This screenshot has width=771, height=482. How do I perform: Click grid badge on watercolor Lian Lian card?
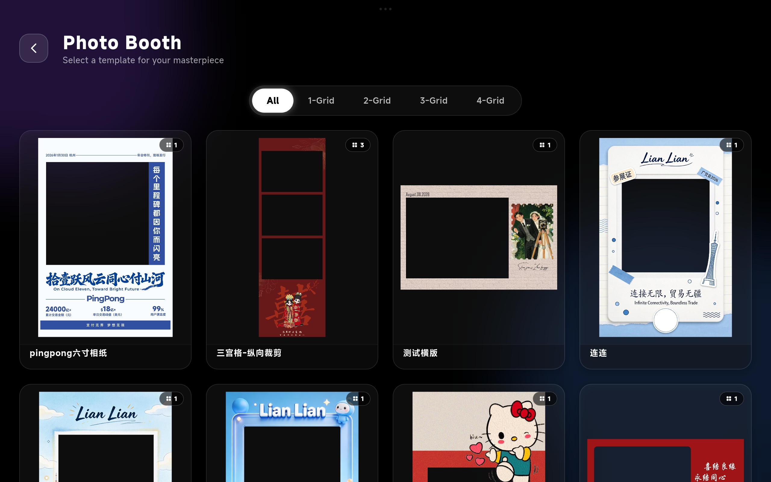click(171, 399)
